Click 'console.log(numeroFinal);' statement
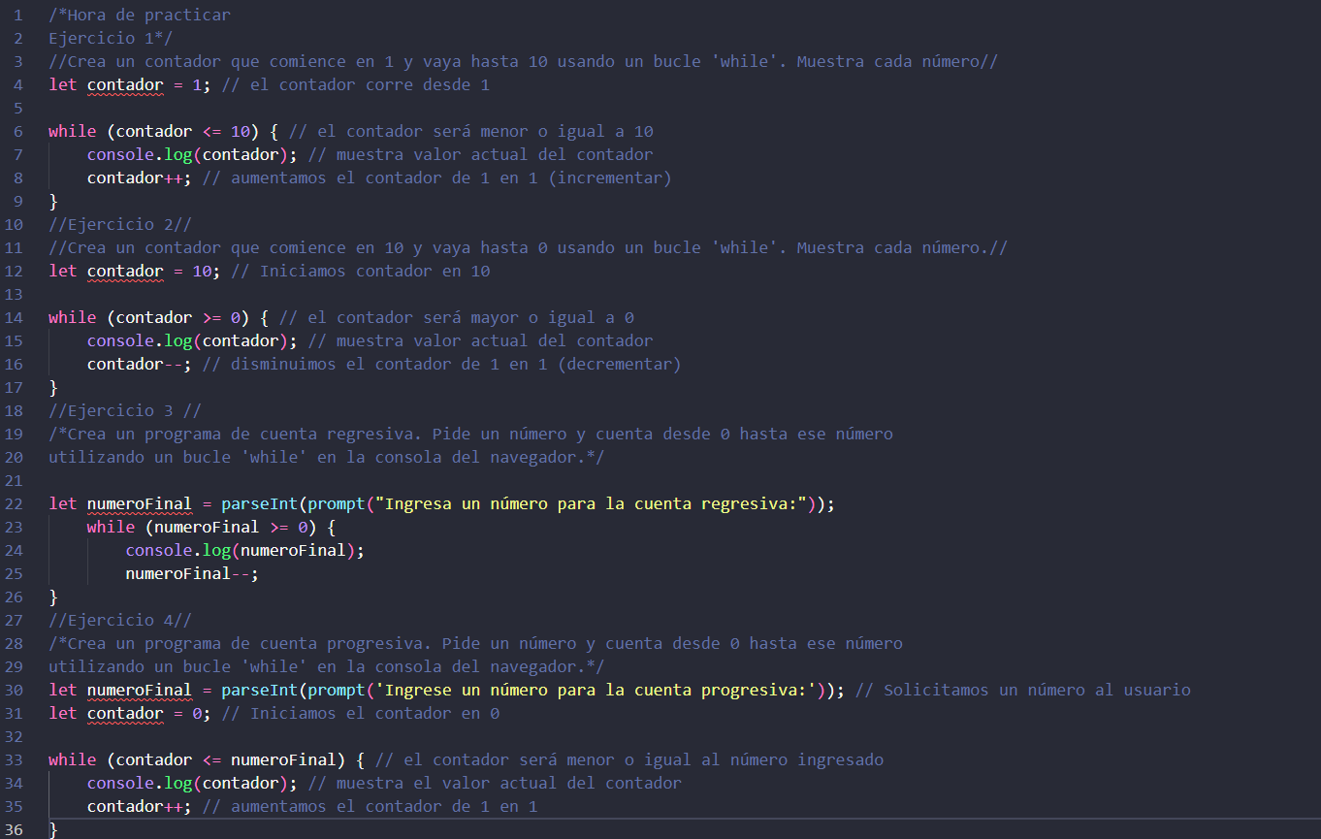Viewport: 1321px width, 839px height. tap(244, 550)
